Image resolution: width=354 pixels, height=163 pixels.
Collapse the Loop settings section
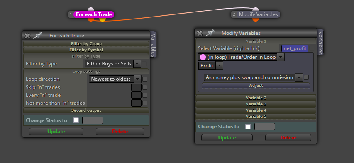coord(86,72)
